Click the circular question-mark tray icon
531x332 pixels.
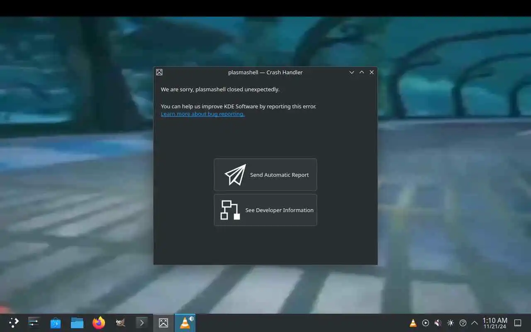463,323
